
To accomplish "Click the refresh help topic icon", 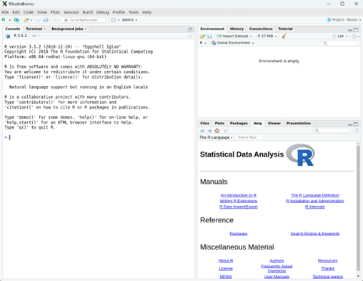I will 357,130.
